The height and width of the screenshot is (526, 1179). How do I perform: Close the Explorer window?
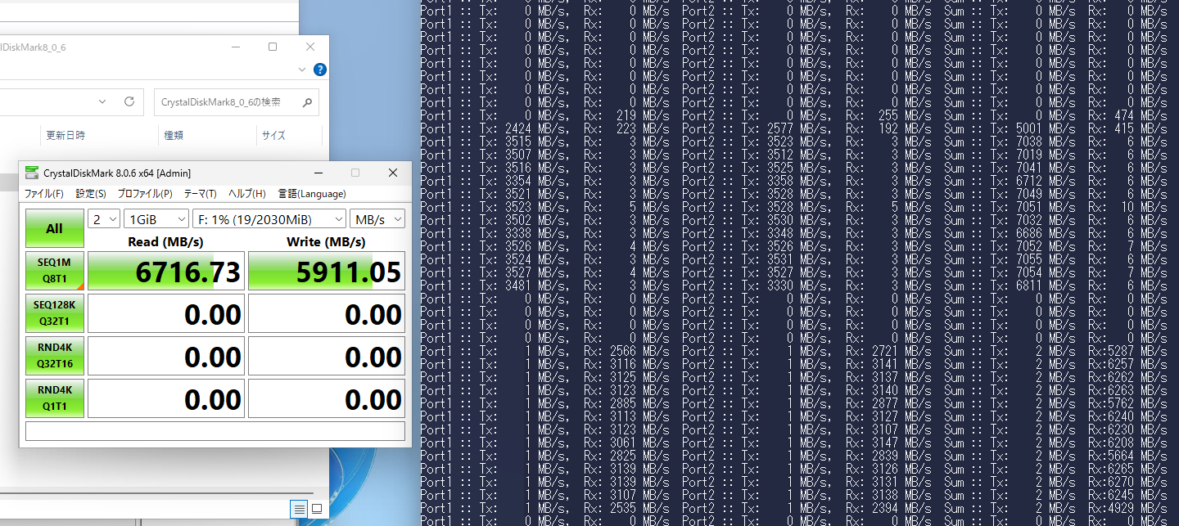310,47
